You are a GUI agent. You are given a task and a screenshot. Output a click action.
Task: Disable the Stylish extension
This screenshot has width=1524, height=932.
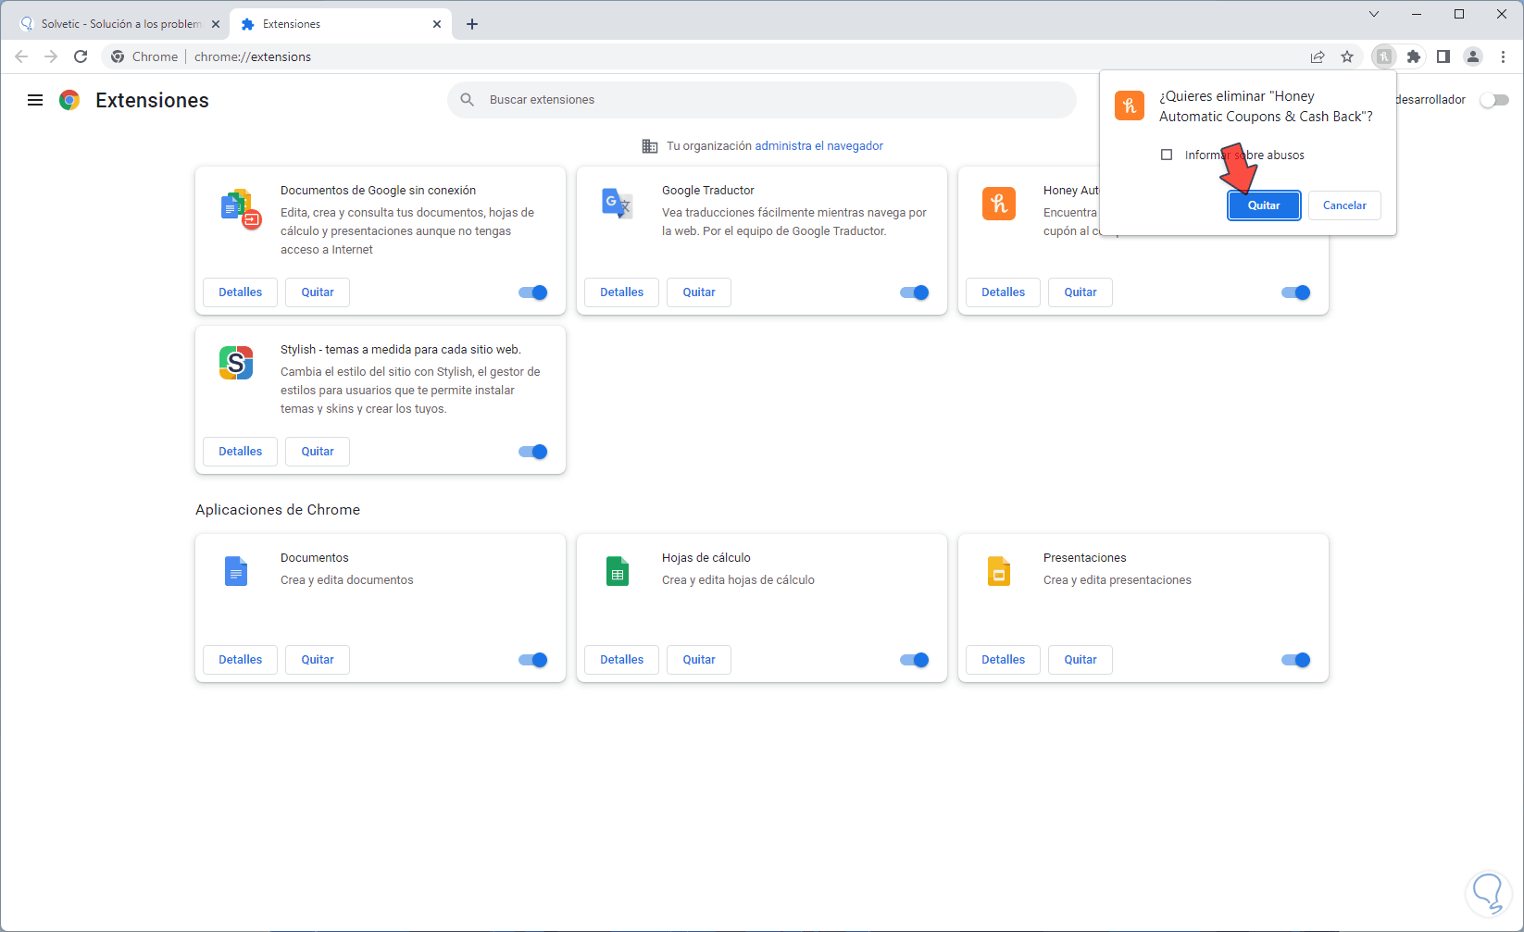click(x=533, y=452)
